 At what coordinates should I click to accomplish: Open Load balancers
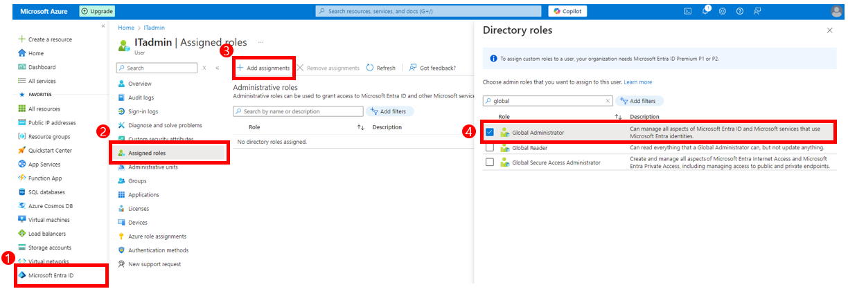click(48, 233)
